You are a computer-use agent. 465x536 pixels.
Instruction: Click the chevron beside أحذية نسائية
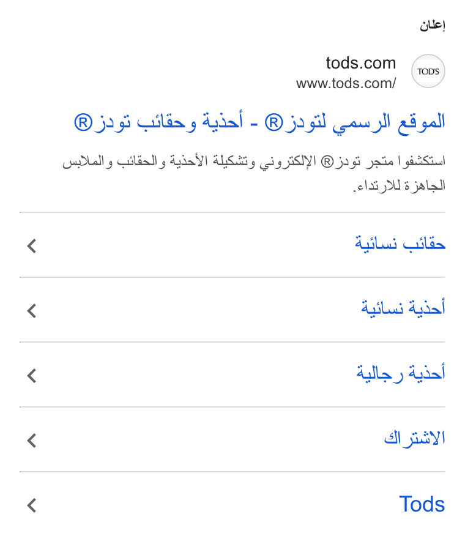pyautogui.click(x=32, y=311)
